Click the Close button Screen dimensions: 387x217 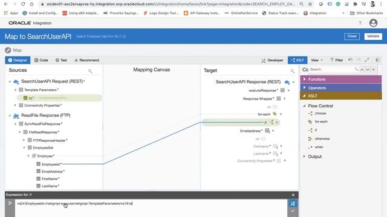(x=352, y=36)
